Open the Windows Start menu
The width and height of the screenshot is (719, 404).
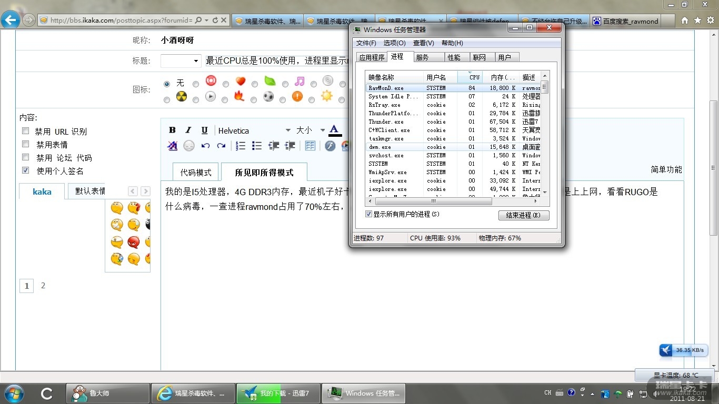13,393
